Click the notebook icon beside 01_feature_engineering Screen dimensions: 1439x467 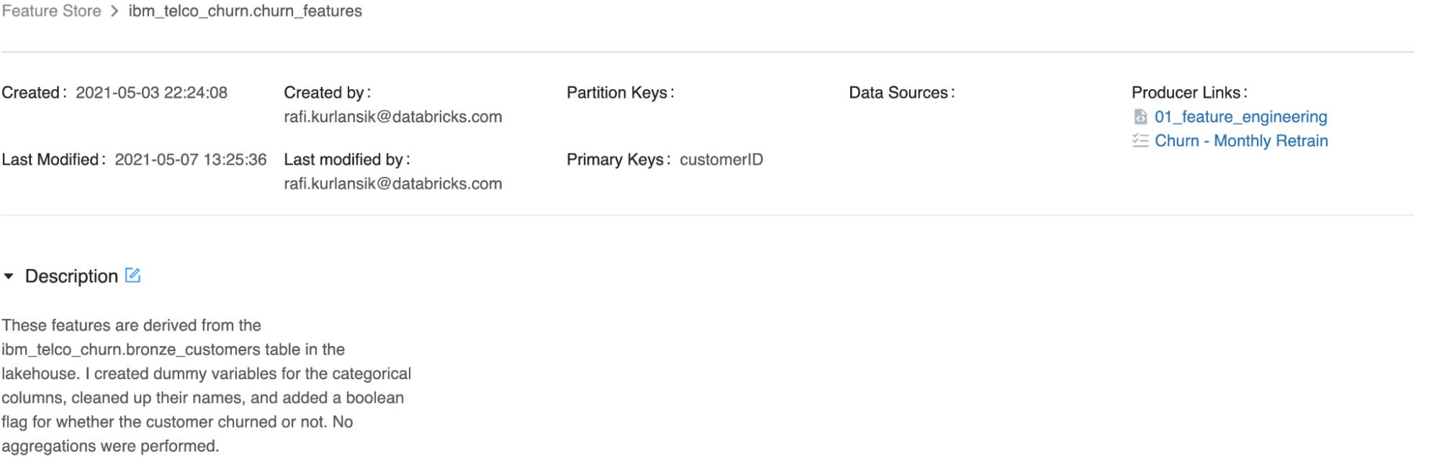(1140, 117)
